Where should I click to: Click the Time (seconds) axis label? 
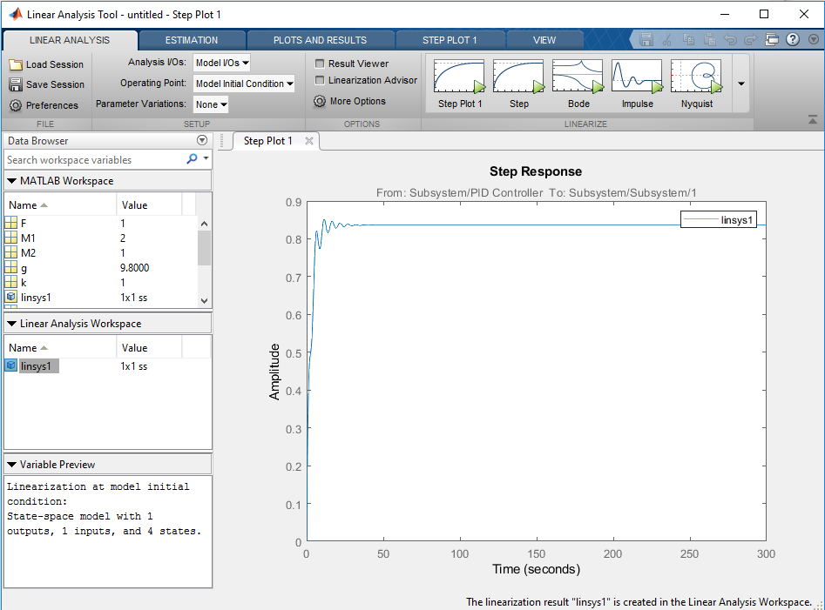click(536, 569)
